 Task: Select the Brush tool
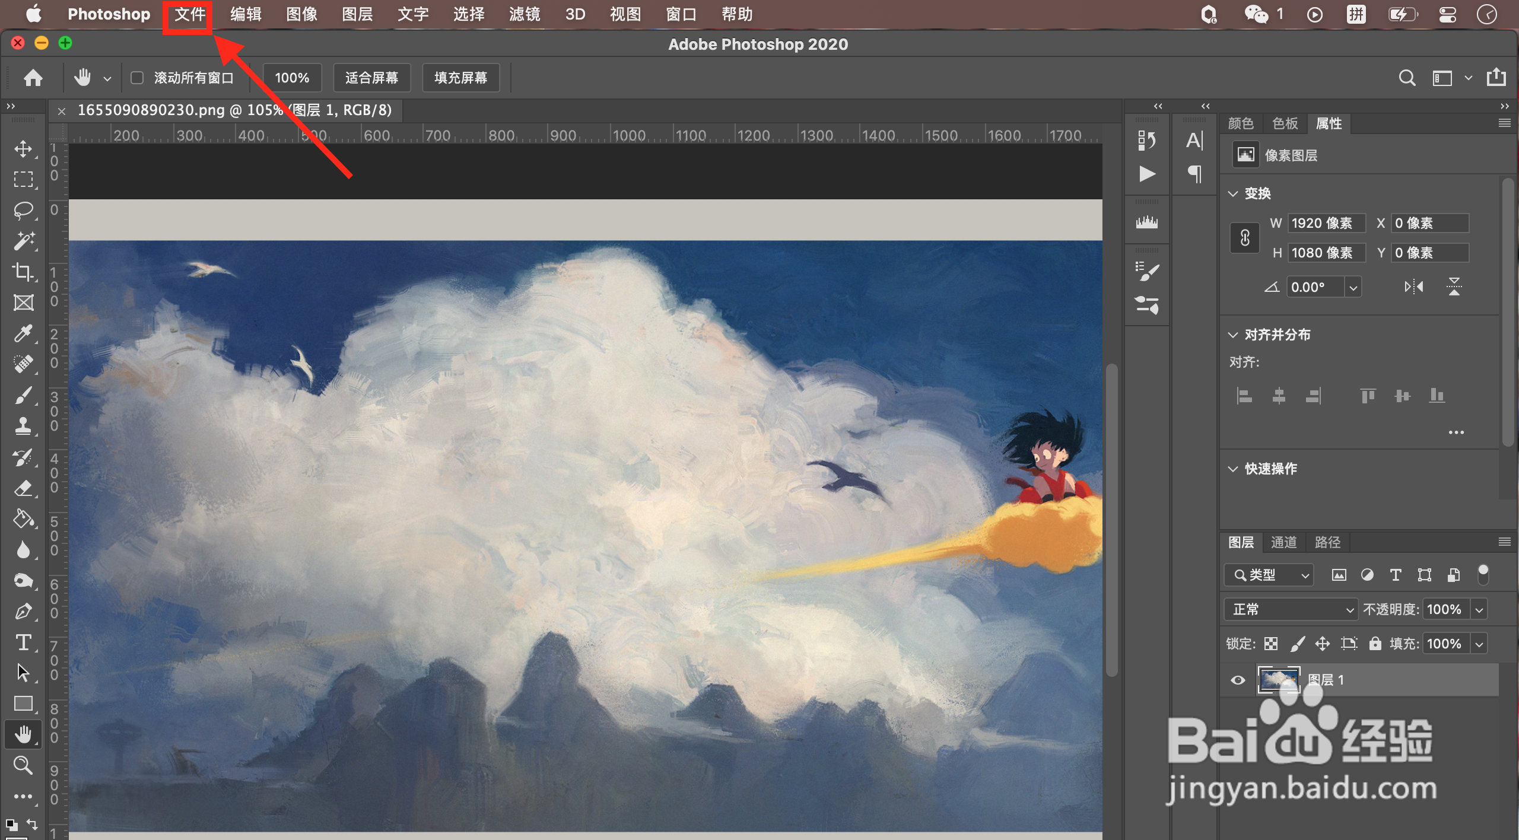tap(23, 395)
